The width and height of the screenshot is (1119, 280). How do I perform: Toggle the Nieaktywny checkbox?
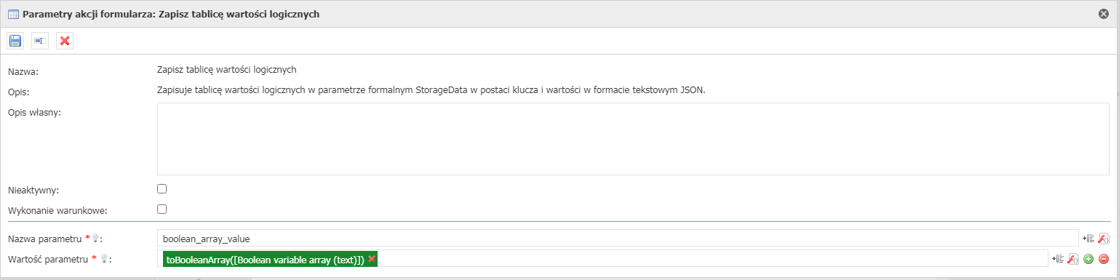click(x=162, y=188)
